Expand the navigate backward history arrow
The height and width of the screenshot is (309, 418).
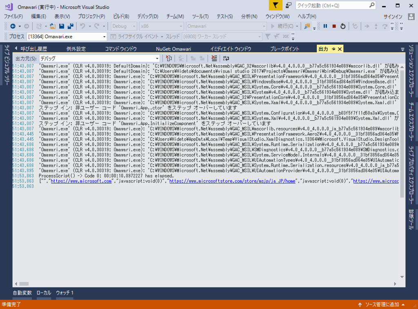tap(20, 26)
